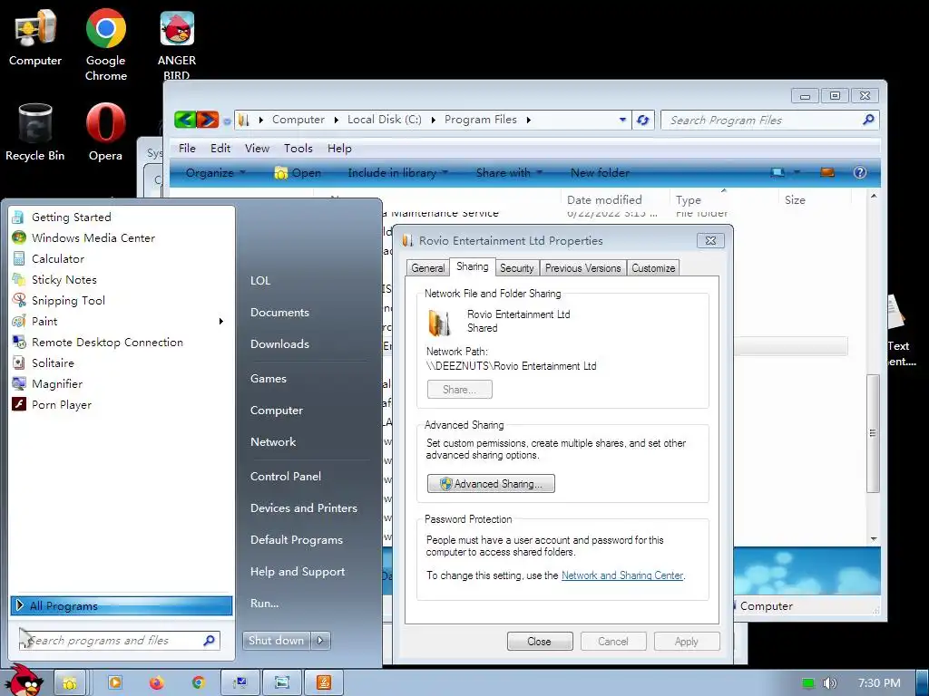Click Explorer vertical scrollbar thumb
Screen dimensions: 929x696
[873, 433]
